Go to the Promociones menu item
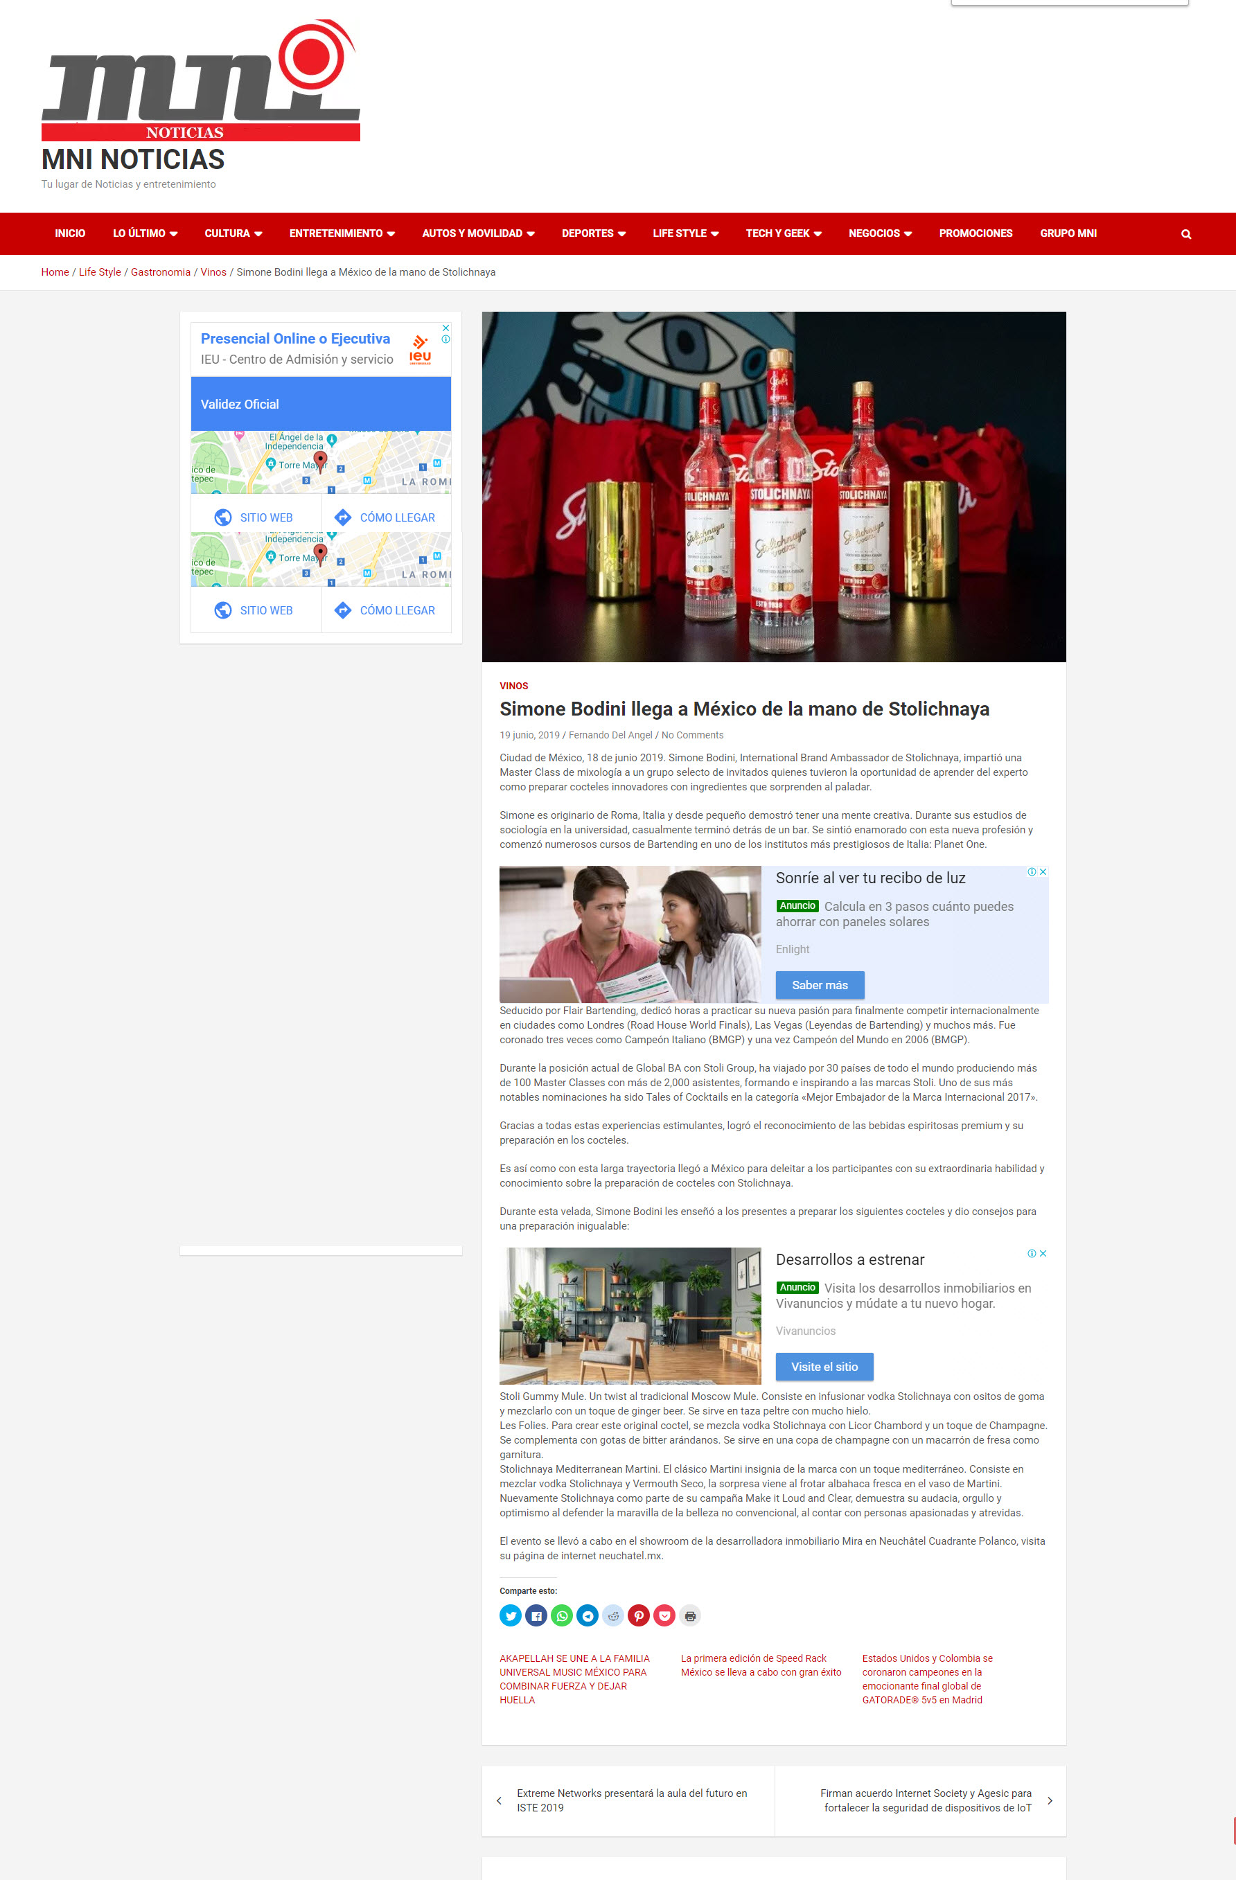The height and width of the screenshot is (1880, 1236). [975, 233]
